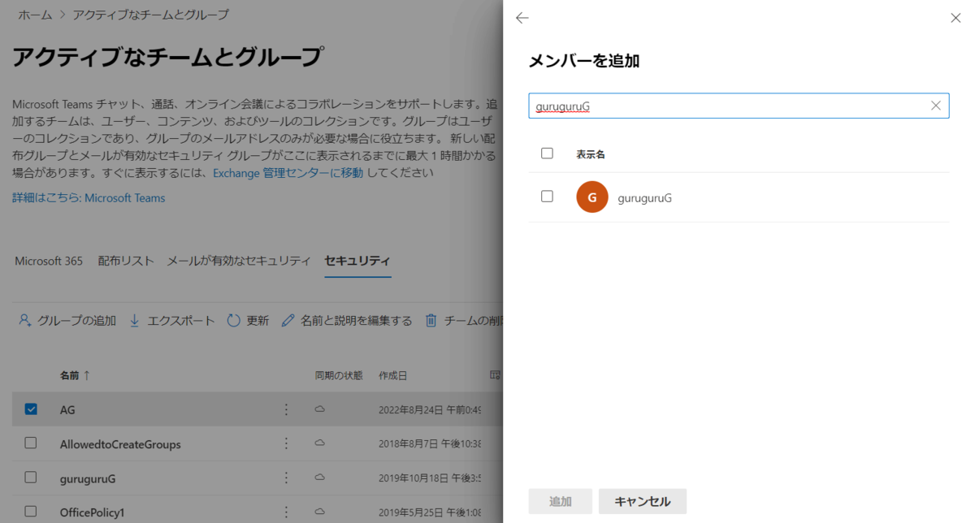Select the guruguruG result name in the panel
975x523 pixels.
(644, 197)
